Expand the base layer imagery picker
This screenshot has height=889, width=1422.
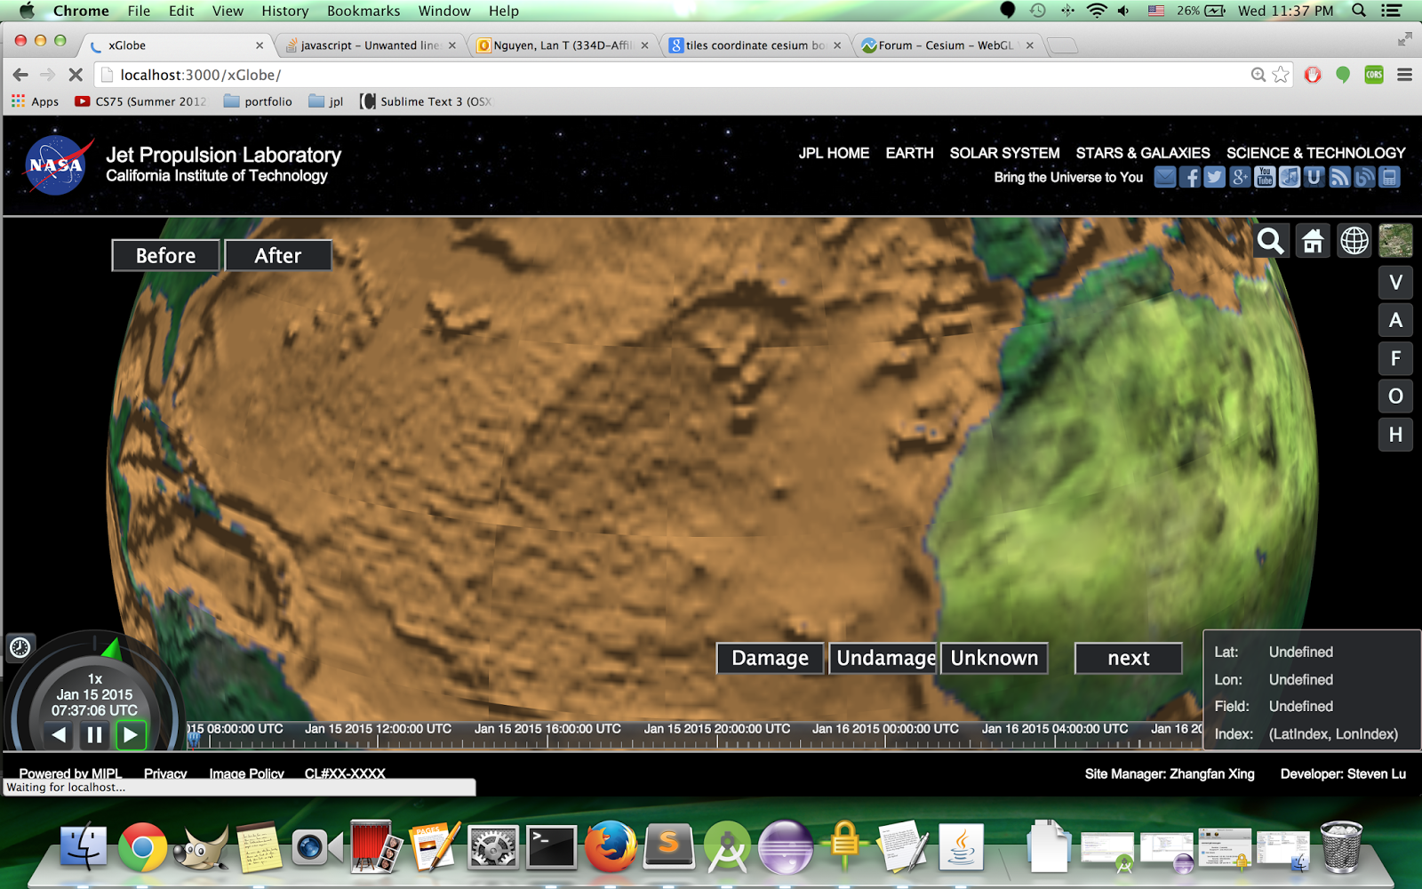[x=1395, y=241]
